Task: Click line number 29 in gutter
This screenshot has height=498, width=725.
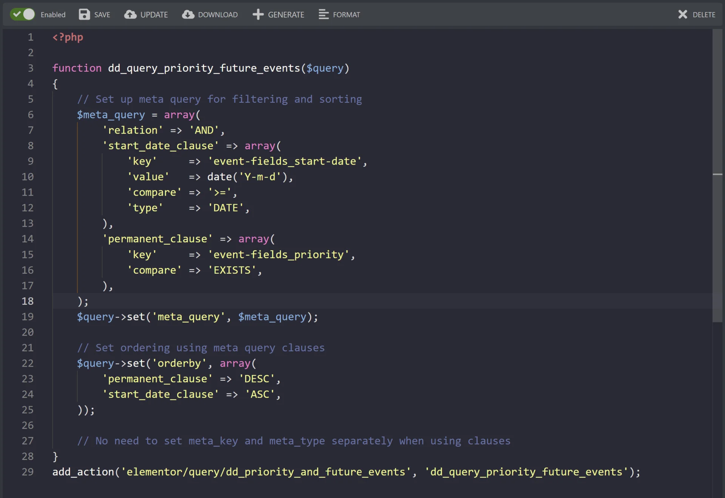Action: (28, 472)
